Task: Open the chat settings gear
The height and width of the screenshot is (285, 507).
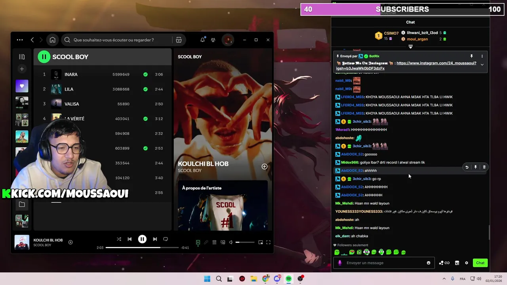Action: (x=466, y=263)
